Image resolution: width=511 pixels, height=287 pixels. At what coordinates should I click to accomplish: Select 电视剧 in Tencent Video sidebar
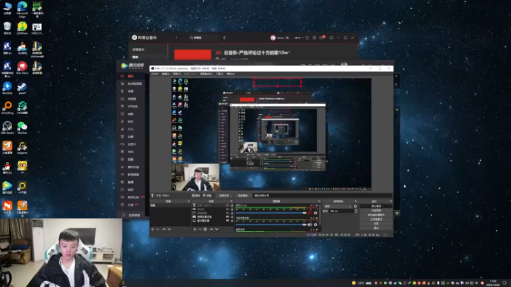click(x=132, y=99)
